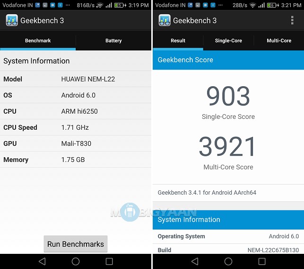Tap the Back navigation button on left screen
Viewport: 304px width, 269px height.
pyautogui.click(x=42, y=261)
